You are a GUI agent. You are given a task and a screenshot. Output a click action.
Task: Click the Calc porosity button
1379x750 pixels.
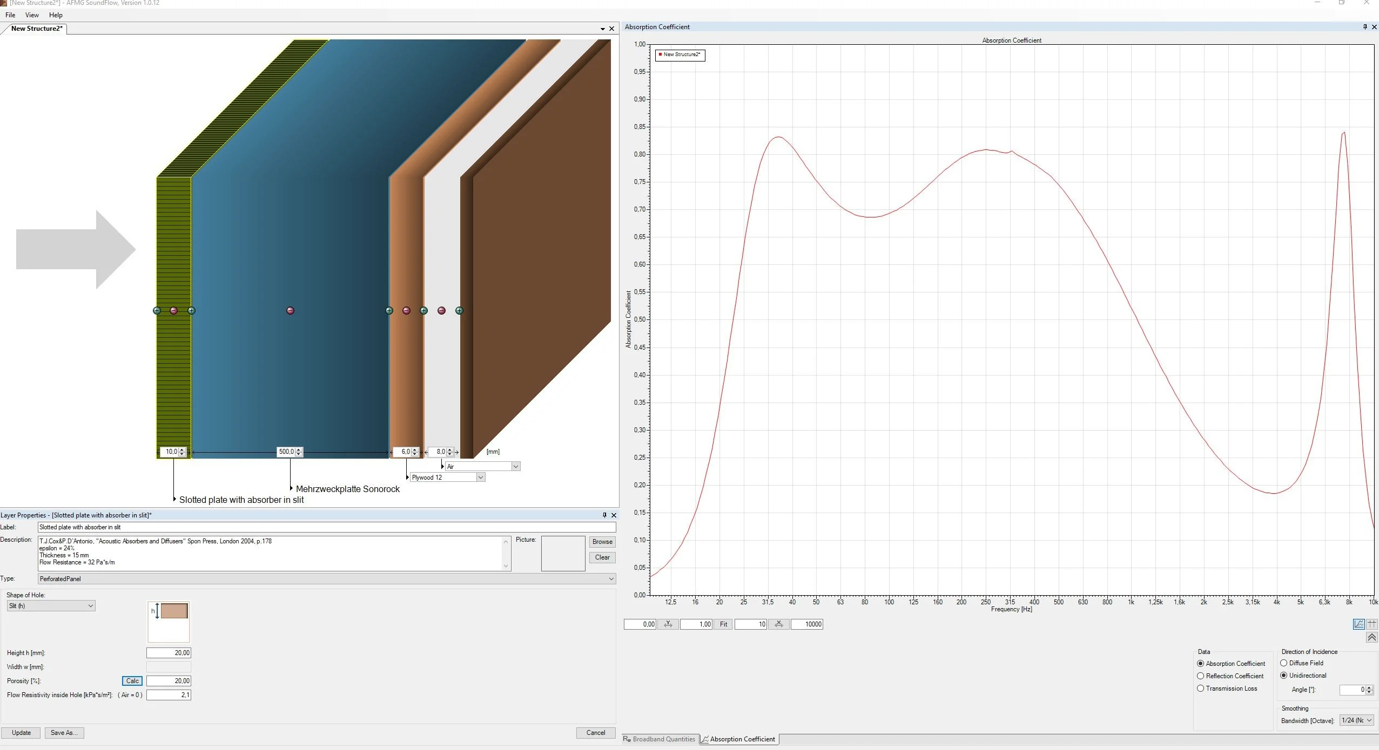132,681
